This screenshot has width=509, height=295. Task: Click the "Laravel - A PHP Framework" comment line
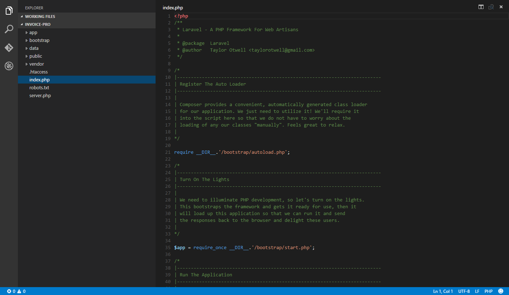238,30
